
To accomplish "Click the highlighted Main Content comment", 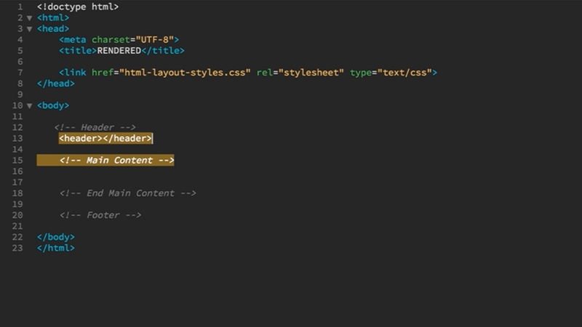I will (116, 160).
